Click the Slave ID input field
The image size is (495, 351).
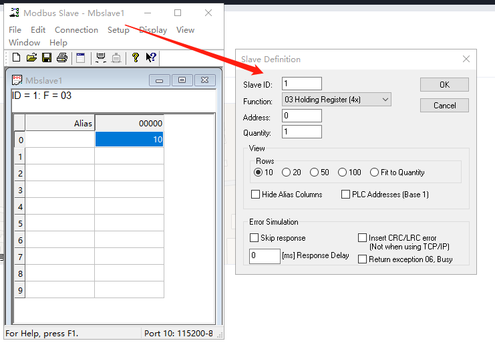click(x=301, y=84)
